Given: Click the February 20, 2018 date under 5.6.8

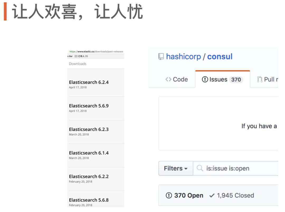Looking at the screenshot, I should coord(80,205).
